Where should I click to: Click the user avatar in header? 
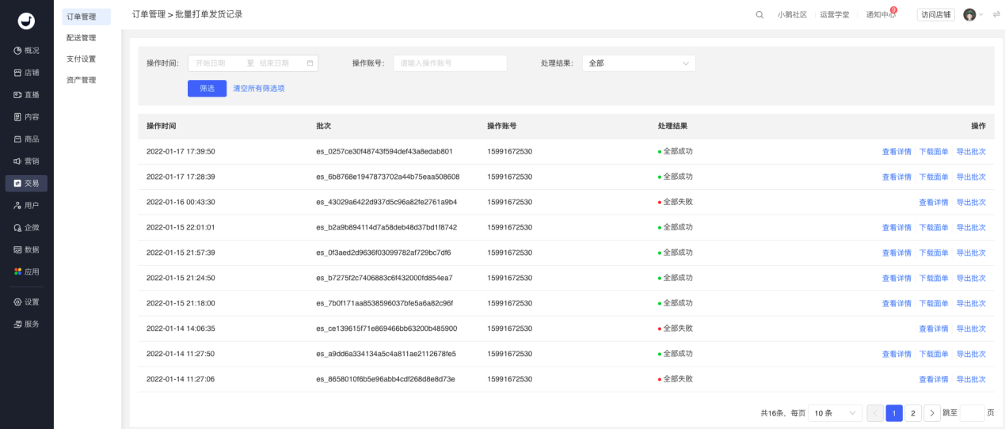(969, 15)
